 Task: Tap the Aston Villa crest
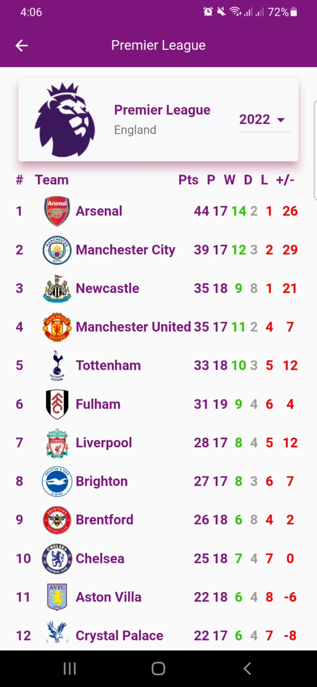(57, 597)
